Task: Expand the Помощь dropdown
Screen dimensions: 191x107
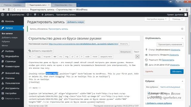Action: 177,19
